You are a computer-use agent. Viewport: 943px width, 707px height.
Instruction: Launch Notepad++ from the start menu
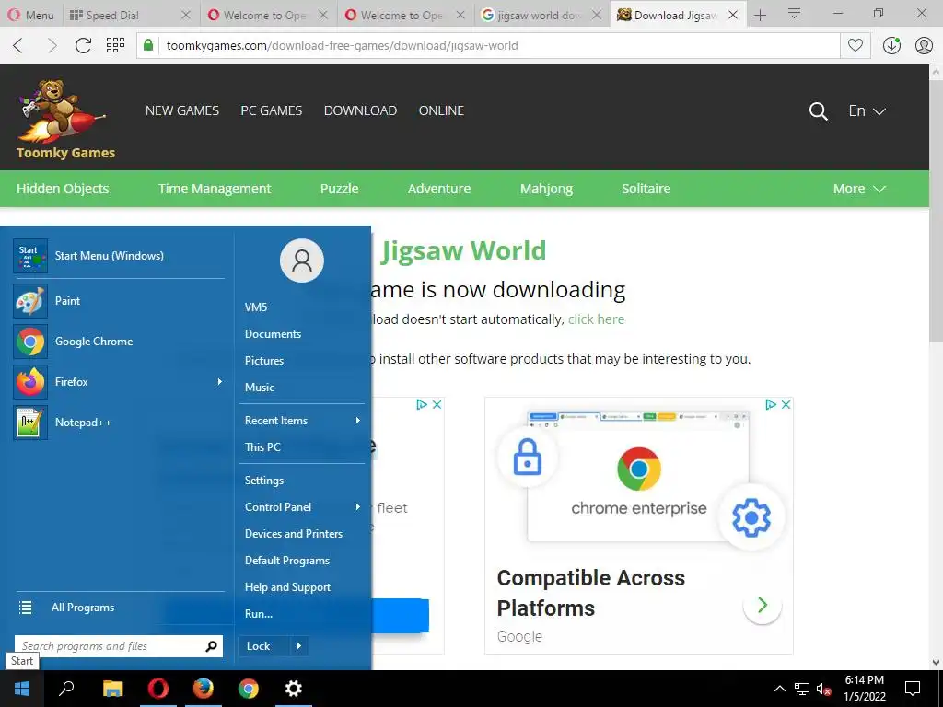(x=119, y=422)
